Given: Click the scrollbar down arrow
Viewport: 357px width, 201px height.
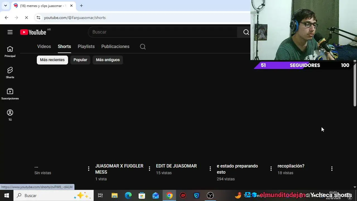Looking at the screenshot, I should [355, 187].
